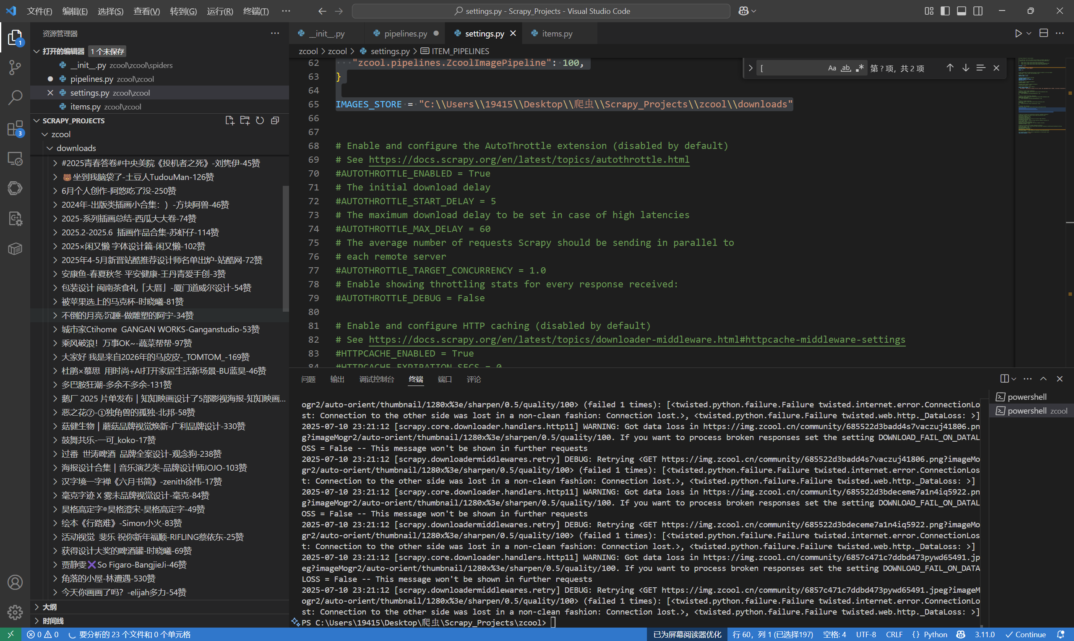Open the Search view in activity bar
The width and height of the screenshot is (1074, 641).
[15, 98]
